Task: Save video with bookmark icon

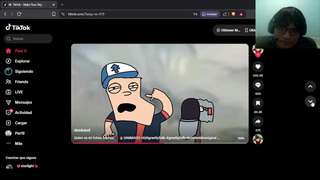Action: click(258, 103)
